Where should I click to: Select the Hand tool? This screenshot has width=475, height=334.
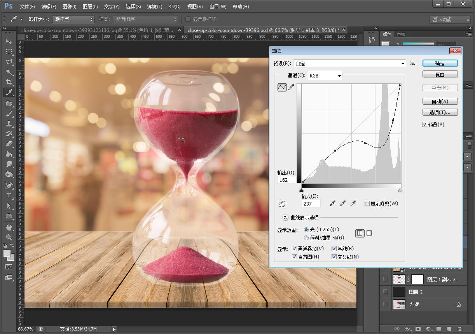point(9,227)
